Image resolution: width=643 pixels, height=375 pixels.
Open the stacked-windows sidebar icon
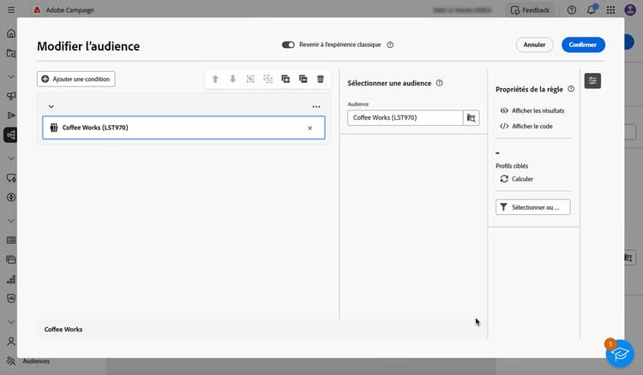[11, 259]
